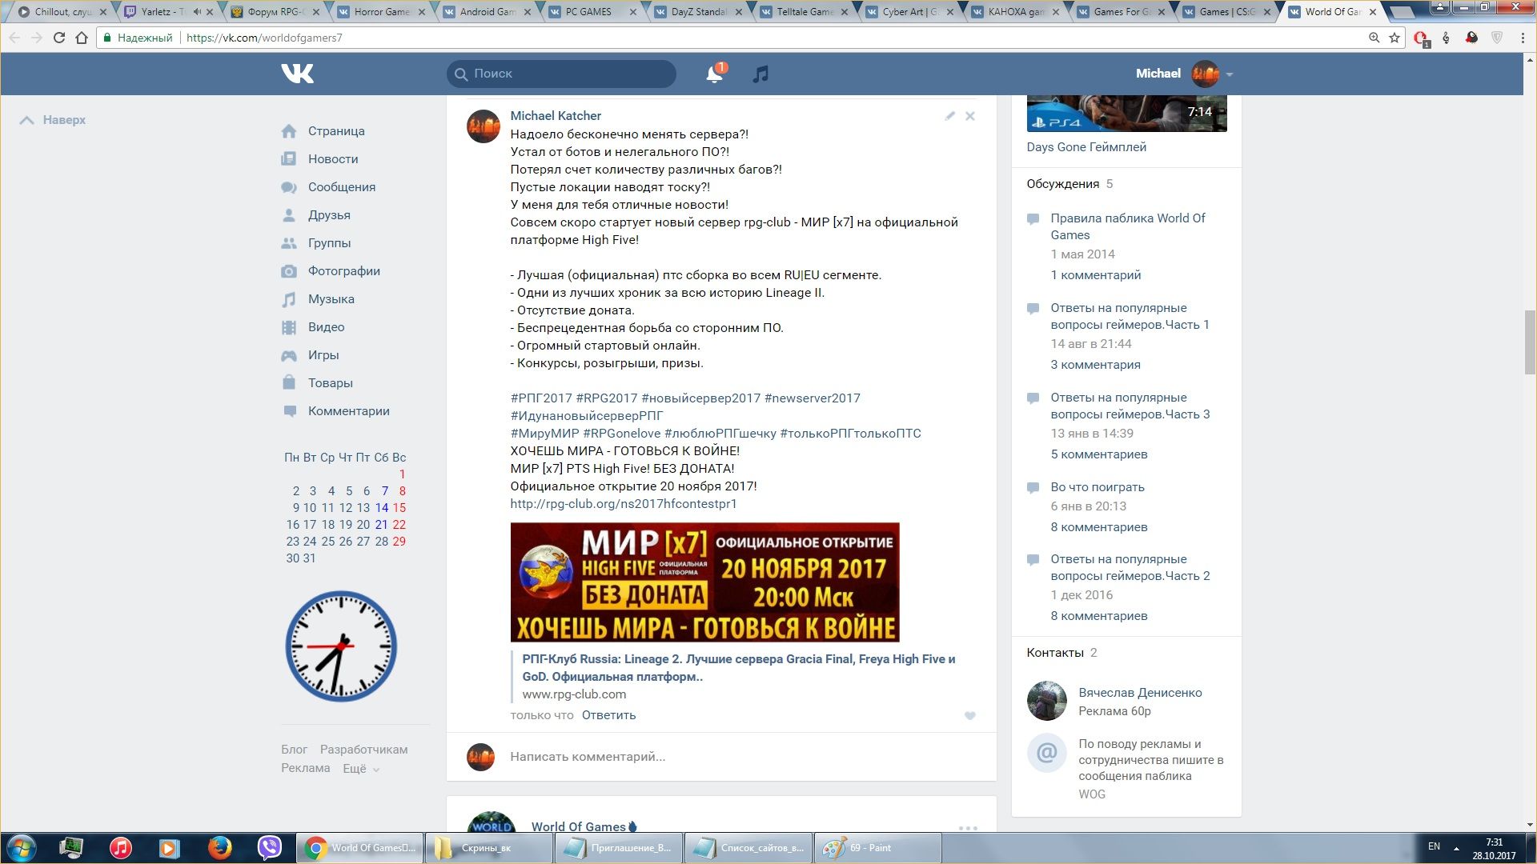Go to Новости in left menu

(x=332, y=159)
